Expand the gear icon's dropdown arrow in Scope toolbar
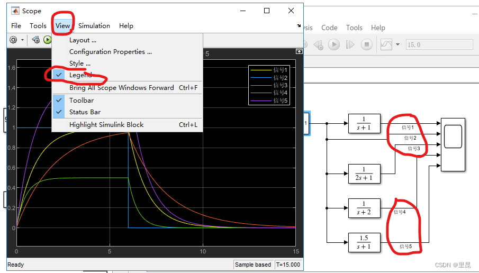The width and height of the screenshot is (479, 273). pyautogui.click(x=22, y=40)
